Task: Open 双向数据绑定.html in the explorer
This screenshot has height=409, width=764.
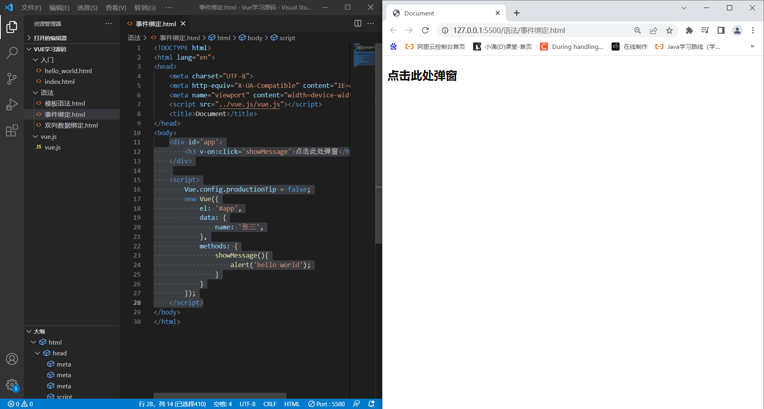Action: click(72, 125)
